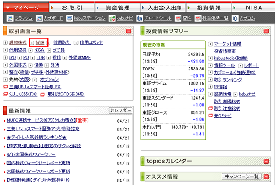Click arrow icon beside 取引ランキング
Viewport: 275px width, 185px height.
coord(210,79)
